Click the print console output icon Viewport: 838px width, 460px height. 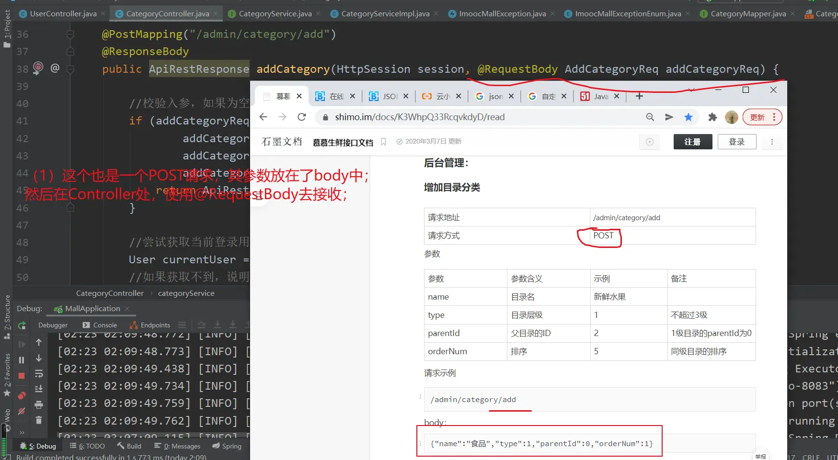(39, 405)
